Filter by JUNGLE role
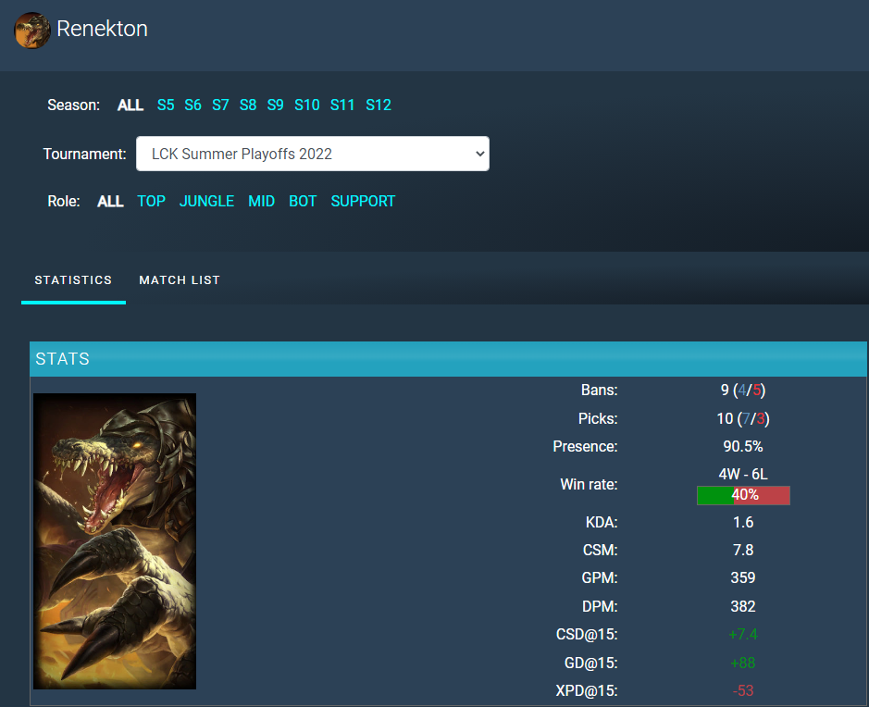The height and width of the screenshot is (707, 869). click(206, 201)
